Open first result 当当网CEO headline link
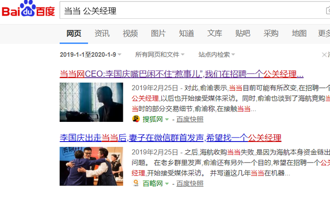330x197 pixels. (x=181, y=74)
